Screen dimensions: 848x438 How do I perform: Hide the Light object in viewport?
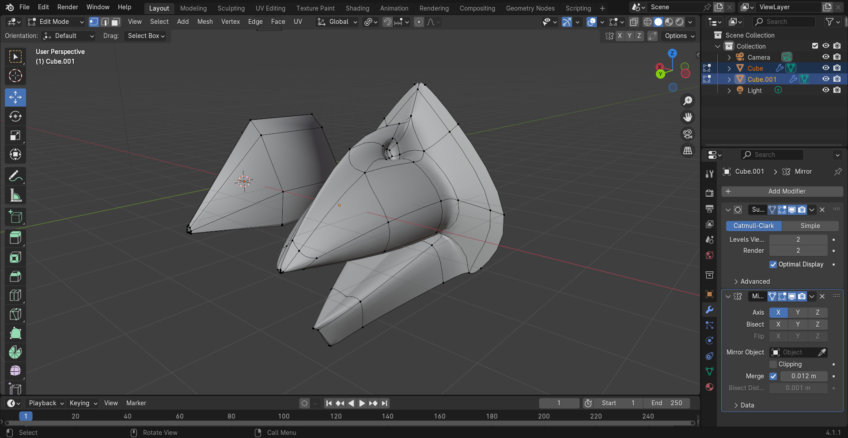click(825, 90)
